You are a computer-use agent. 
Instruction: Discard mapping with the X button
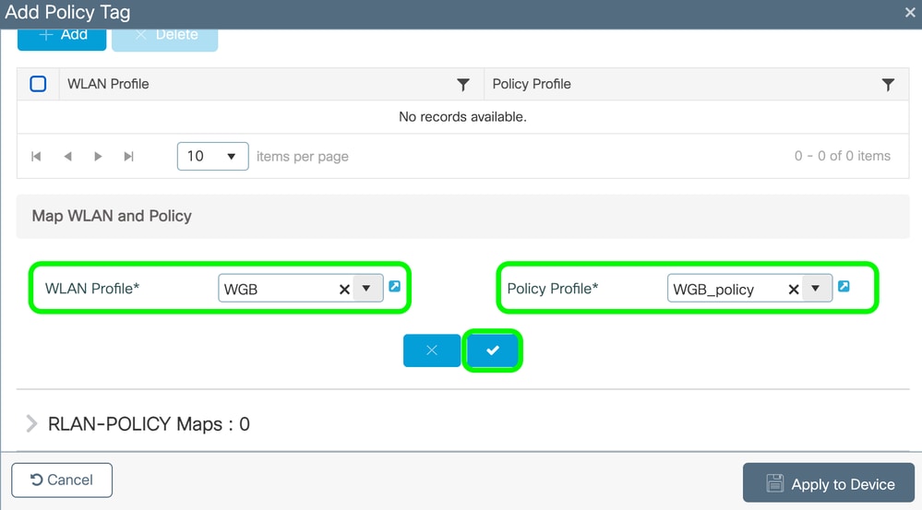point(432,350)
